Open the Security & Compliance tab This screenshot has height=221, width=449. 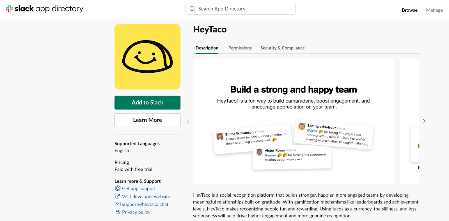coord(282,48)
